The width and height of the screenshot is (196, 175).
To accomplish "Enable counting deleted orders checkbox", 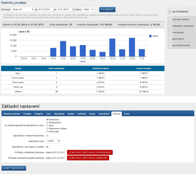I will 48,136.
